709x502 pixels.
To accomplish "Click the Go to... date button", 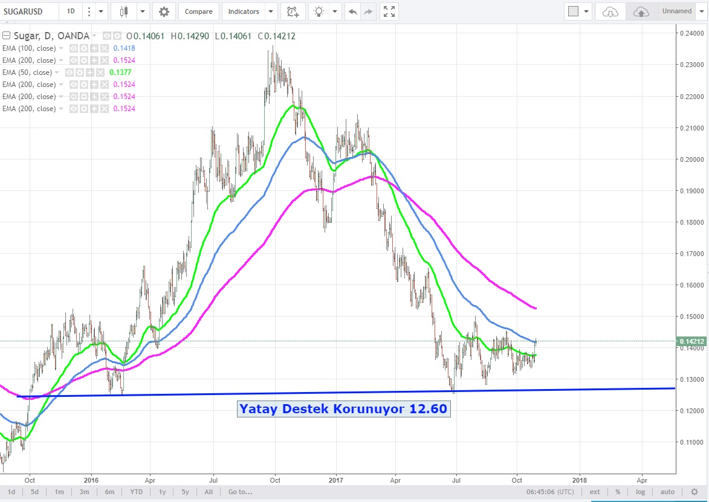I will pyautogui.click(x=241, y=492).
